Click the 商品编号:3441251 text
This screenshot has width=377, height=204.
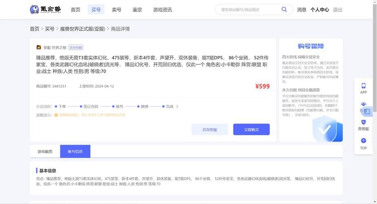[51, 86]
